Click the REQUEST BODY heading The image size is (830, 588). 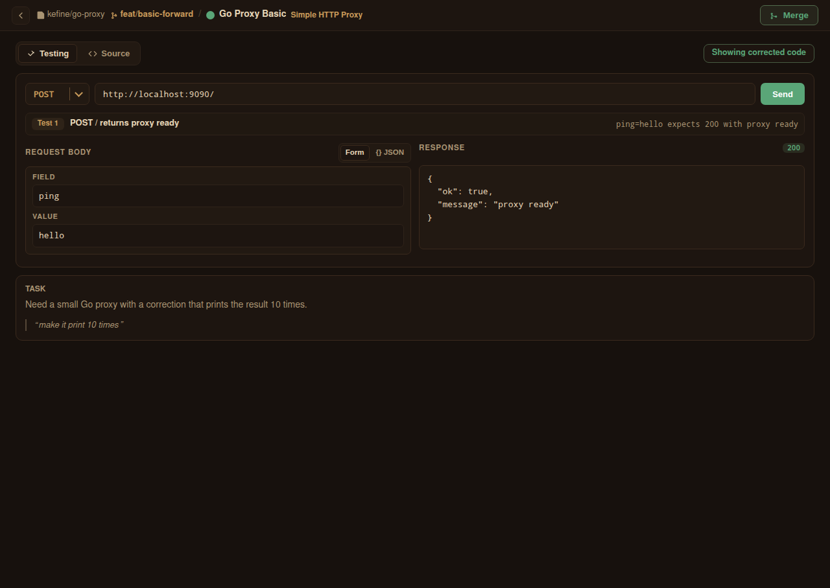point(58,152)
